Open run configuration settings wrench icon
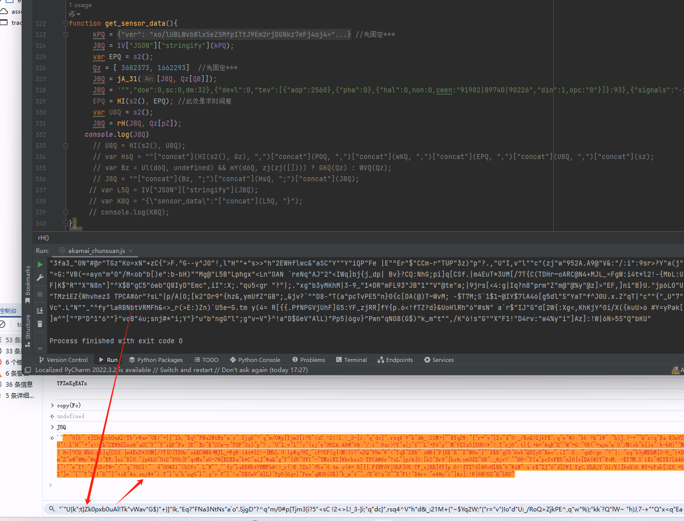The image size is (684, 521). 40,278
